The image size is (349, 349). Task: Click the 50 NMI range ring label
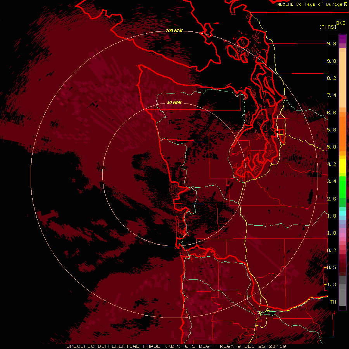(174, 103)
